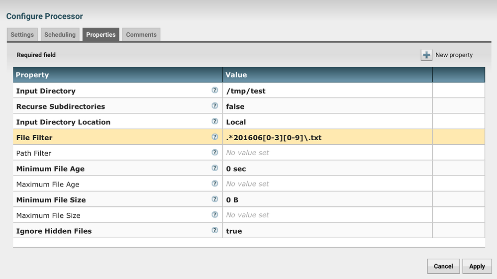Click the New property plus icon
The width and height of the screenshot is (497, 279).
point(426,55)
